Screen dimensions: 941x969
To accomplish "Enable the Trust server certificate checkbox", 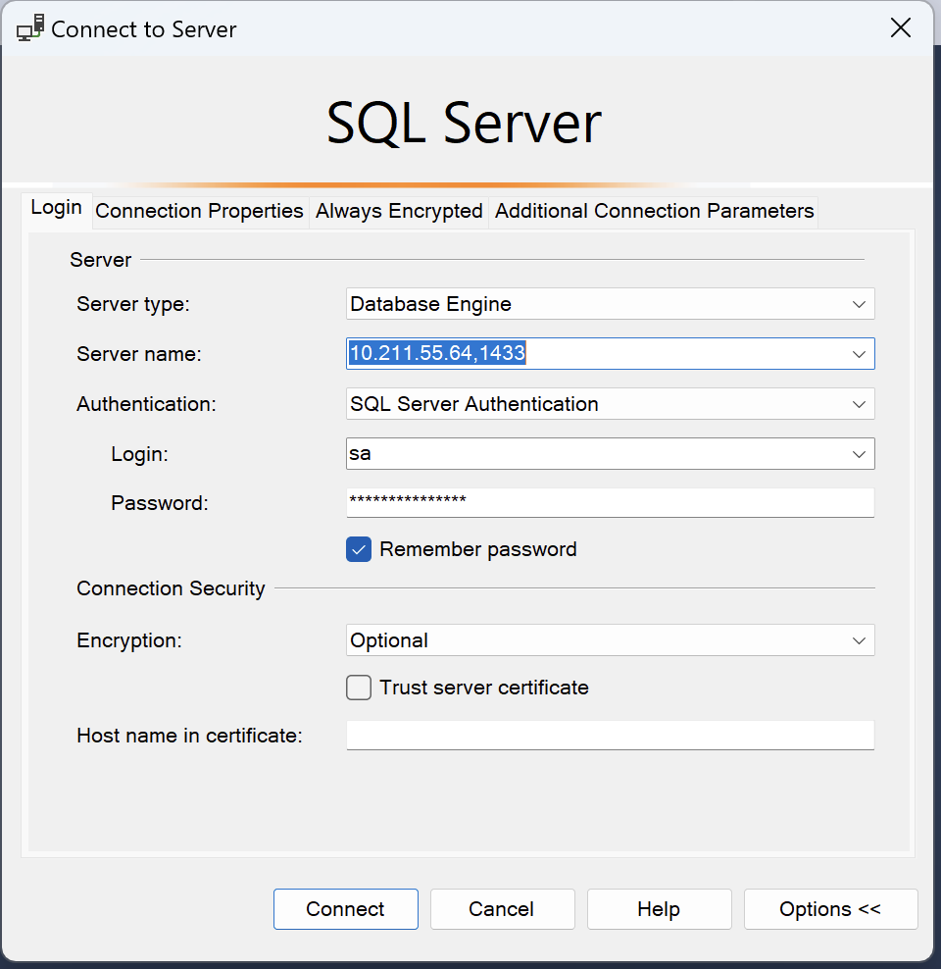I will click(359, 688).
